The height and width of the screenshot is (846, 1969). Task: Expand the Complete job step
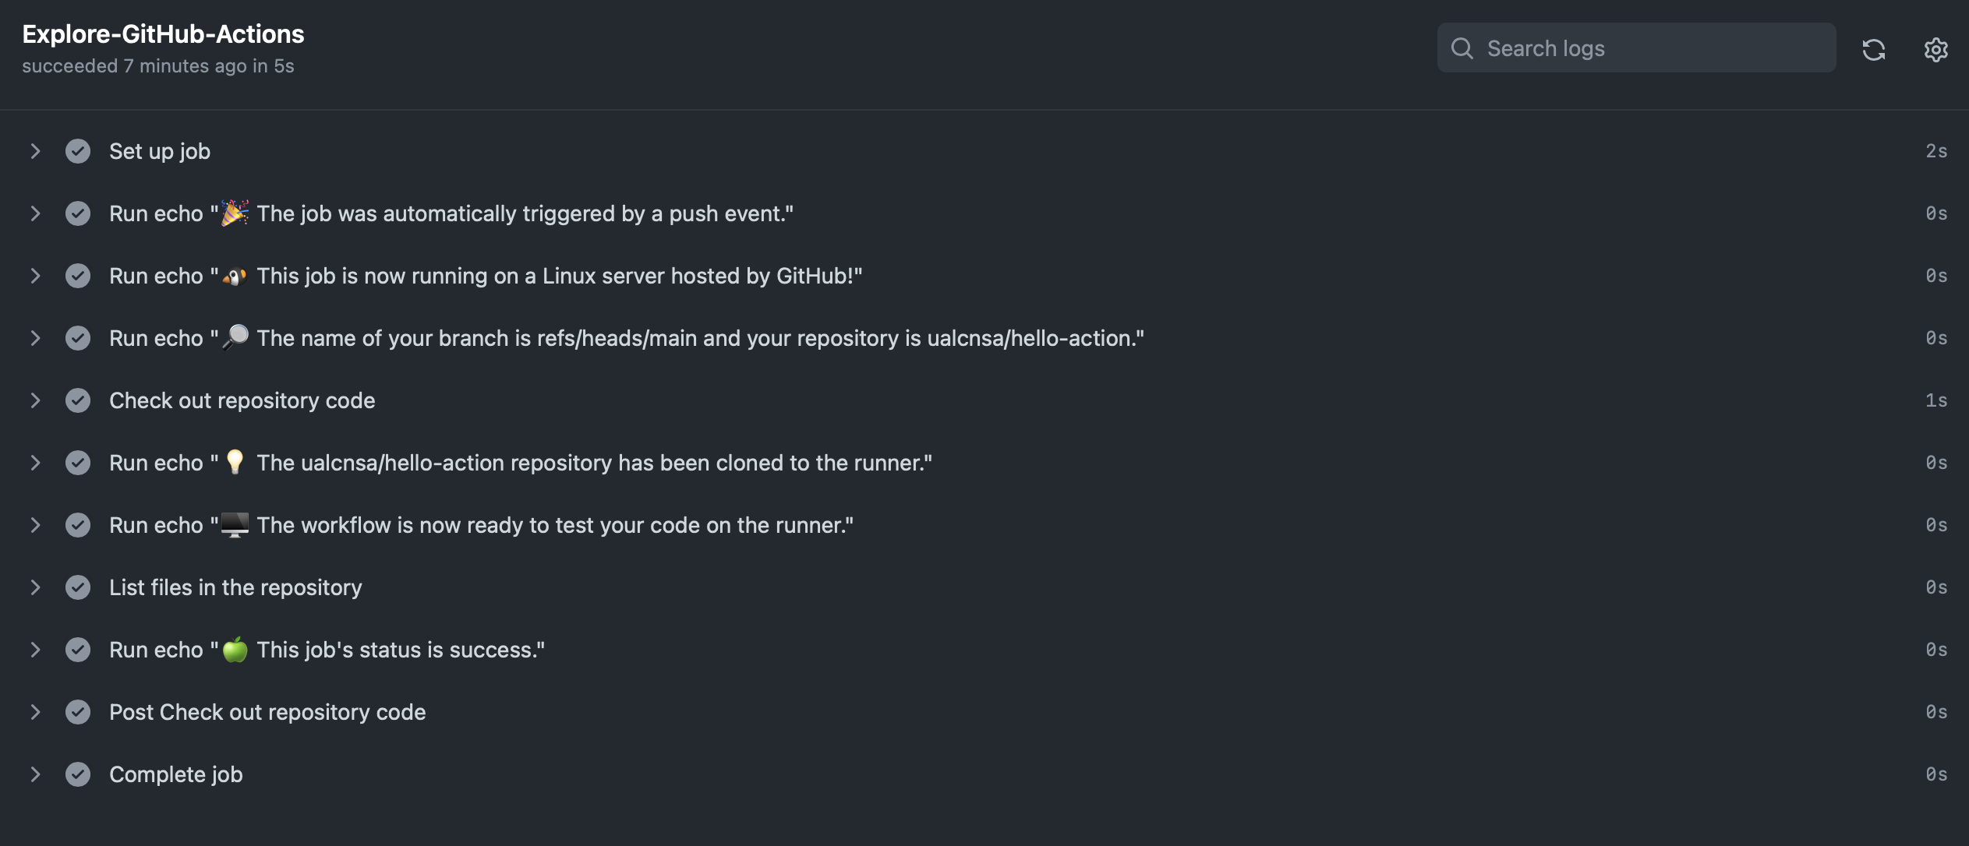[x=35, y=774]
